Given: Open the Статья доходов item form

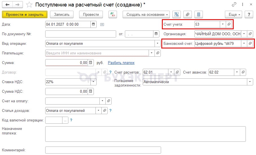Looking at the screenshot, I should click(x=105, y=110).
